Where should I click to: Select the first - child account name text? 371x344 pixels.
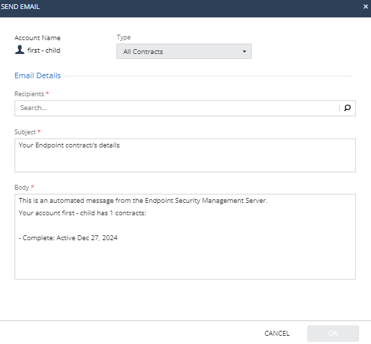tap(44, 51)
